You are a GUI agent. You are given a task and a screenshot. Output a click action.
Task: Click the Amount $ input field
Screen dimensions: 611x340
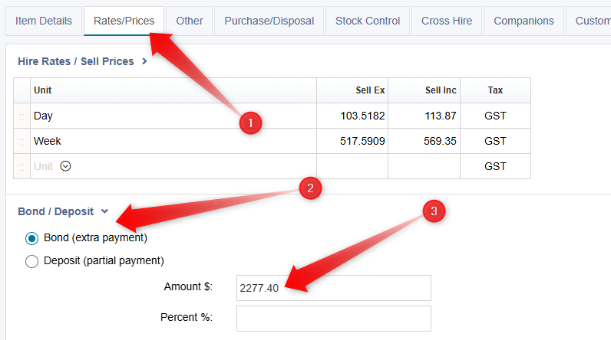click(333, 288)
